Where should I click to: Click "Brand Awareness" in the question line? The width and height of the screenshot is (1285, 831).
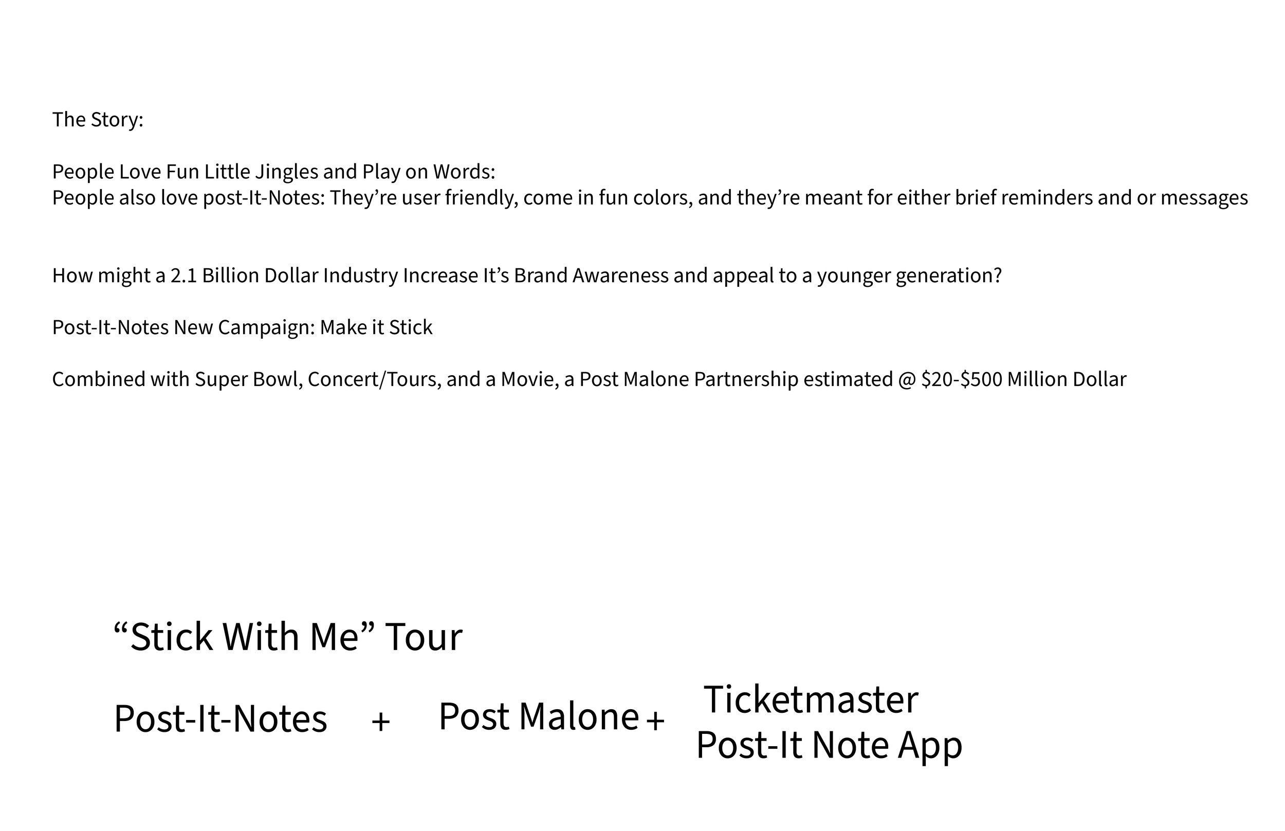591,276
